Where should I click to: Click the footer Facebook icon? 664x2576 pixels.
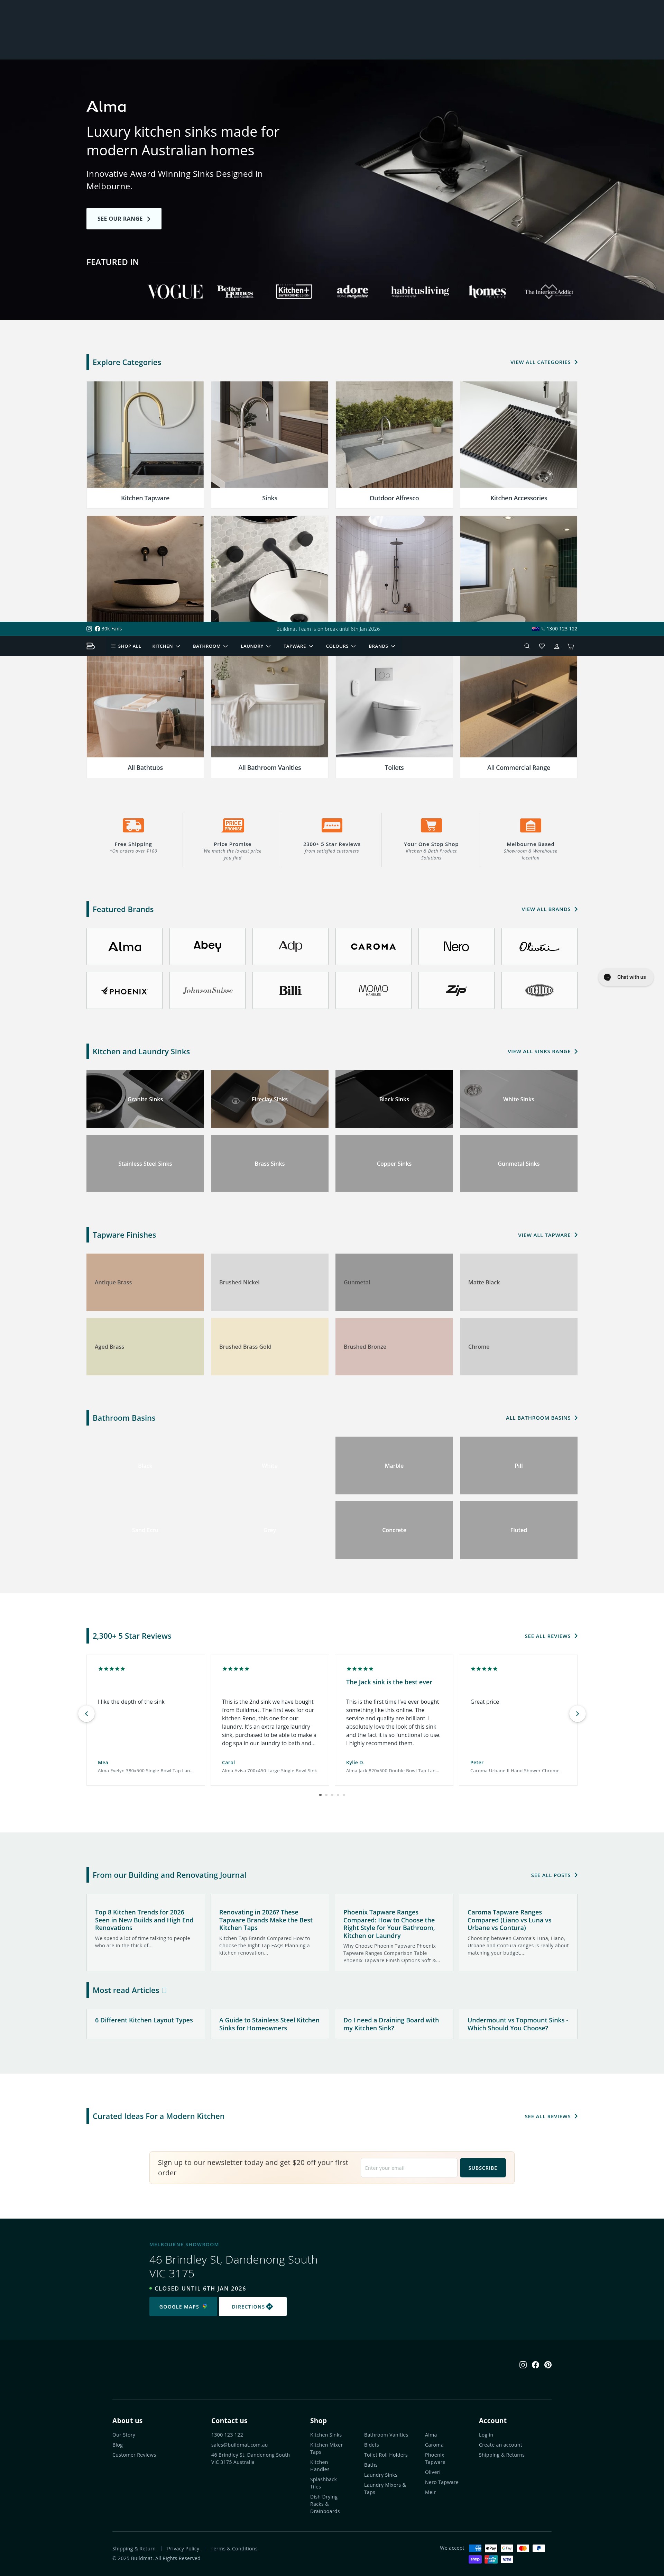[535, 2365]
